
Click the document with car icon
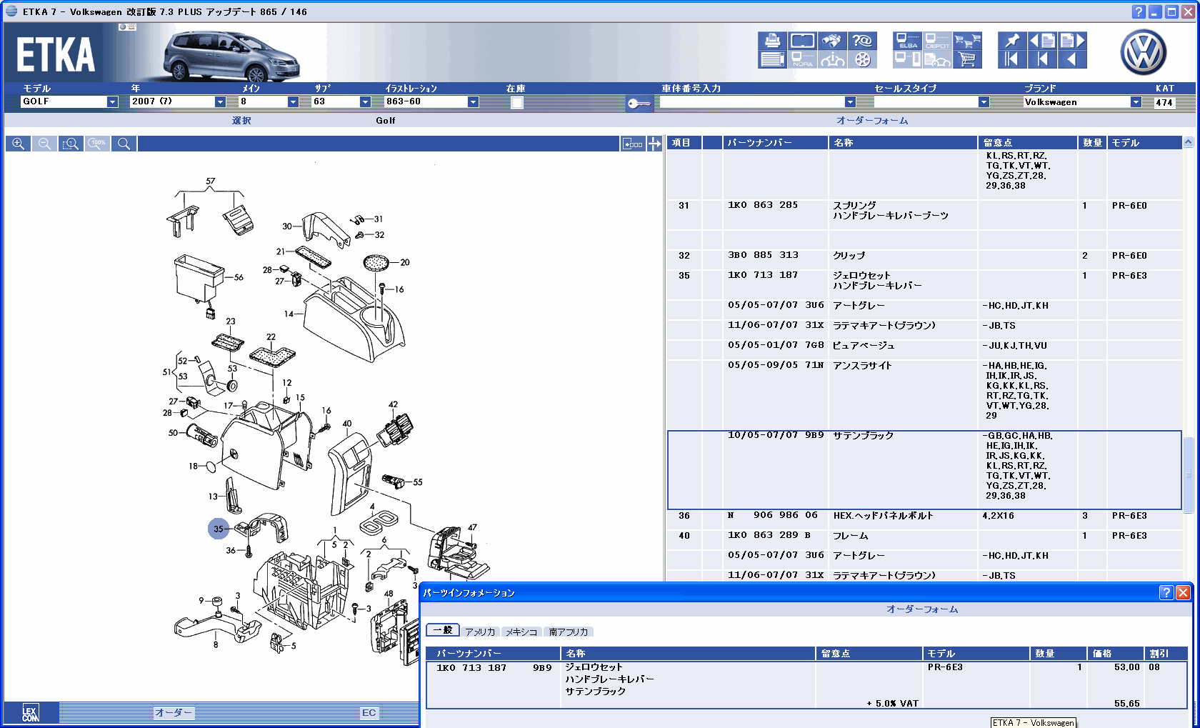point(937,59)
